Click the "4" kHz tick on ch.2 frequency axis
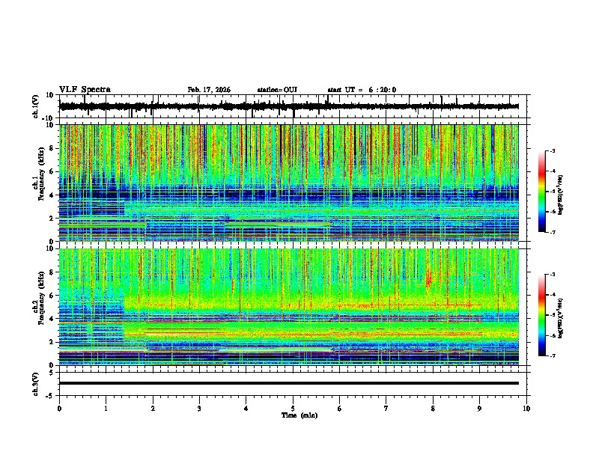The image size is (593, 458). pos(52,319)
